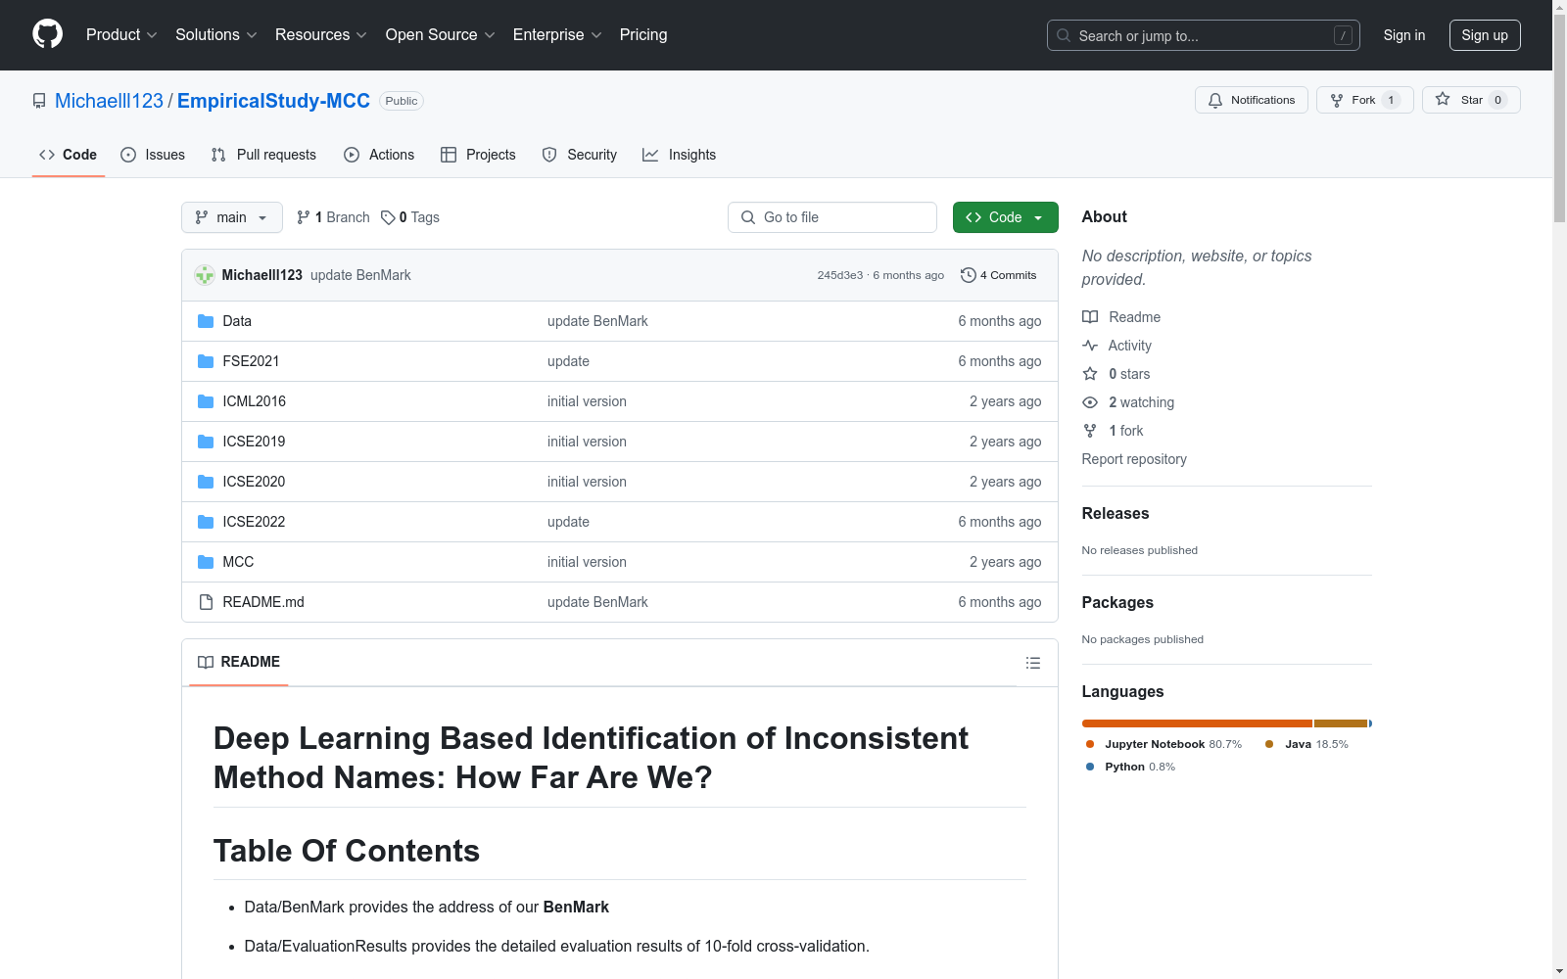Click the GitHub logo icon
This screenshot has width=1567, height=979.
pyautogui.click(x=47, y=34)
